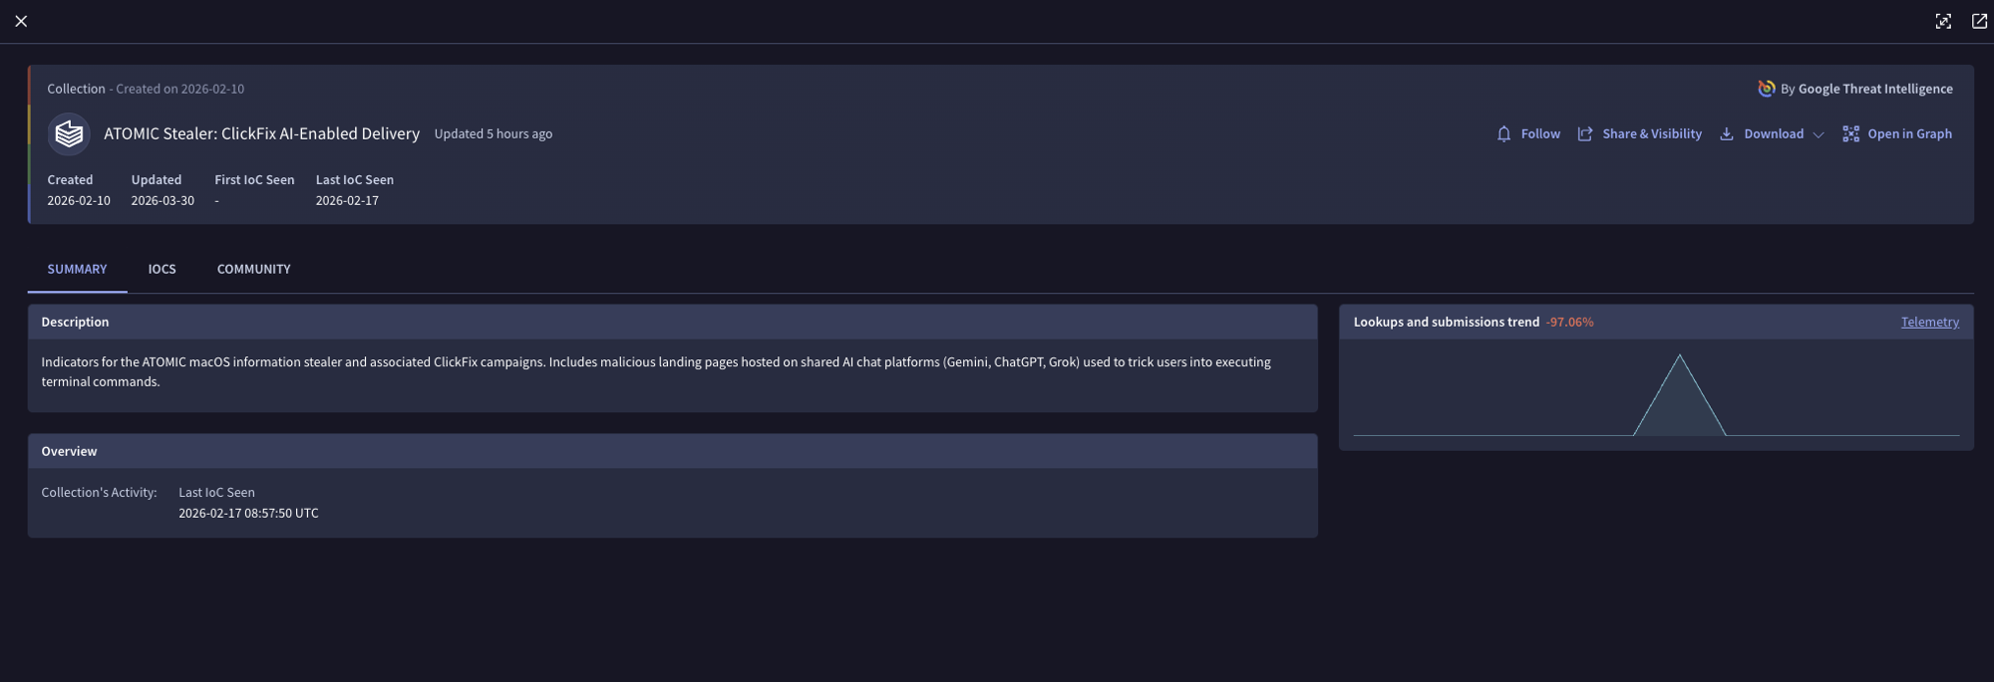Expand the Download dropdown chevron
This screenshot has height=682, width=1994.
(x=1819, y=134)
